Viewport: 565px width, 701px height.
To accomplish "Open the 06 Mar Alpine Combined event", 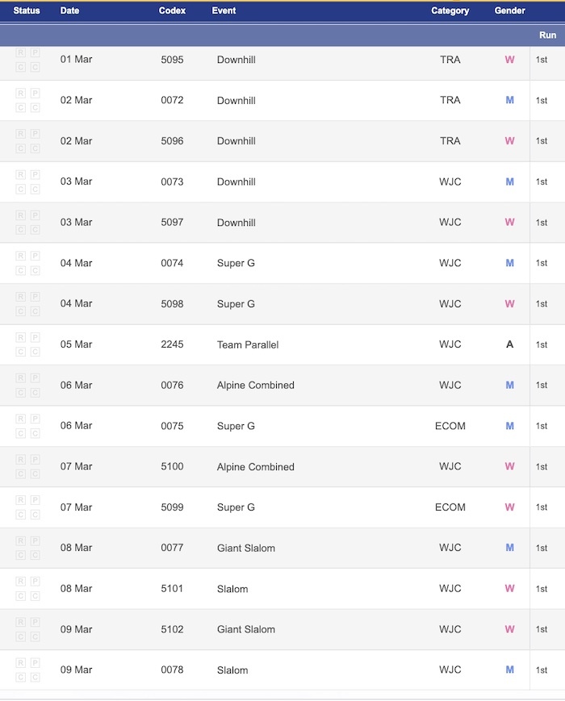I will [x=255, y=385].
